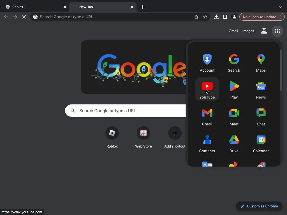
Task: Open Google Search from the apps grid
Action: 234,62
